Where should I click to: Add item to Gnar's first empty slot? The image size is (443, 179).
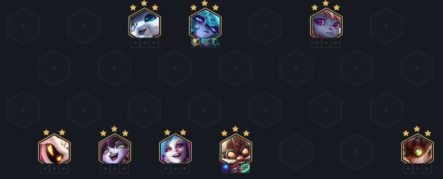(136, 43)
